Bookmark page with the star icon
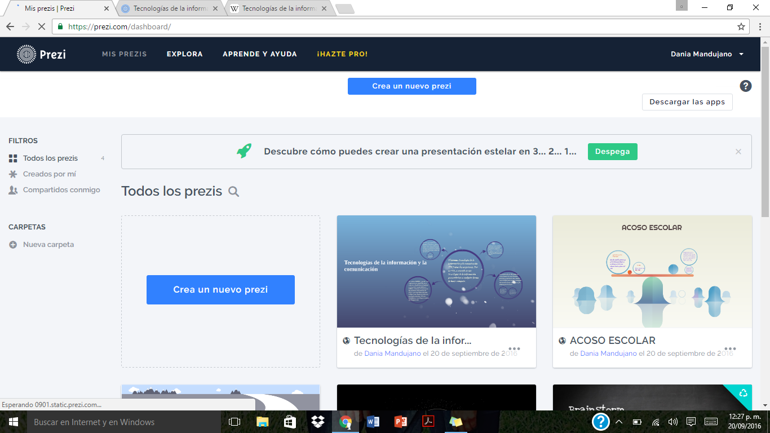Image resolution: width=770 pixels, height=433 pixels. point(741,26)
